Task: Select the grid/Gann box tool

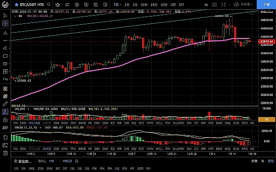Action: coord(5,71)
